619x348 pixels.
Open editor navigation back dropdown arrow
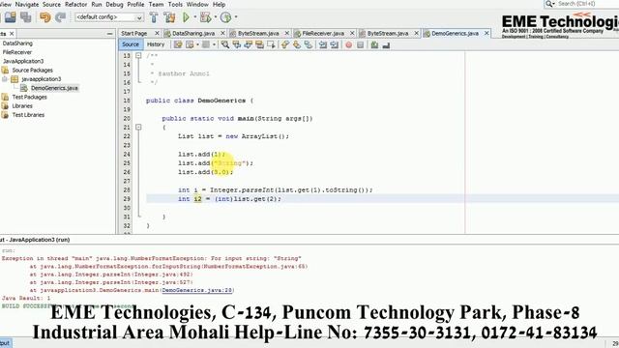(x=197, y=45)
